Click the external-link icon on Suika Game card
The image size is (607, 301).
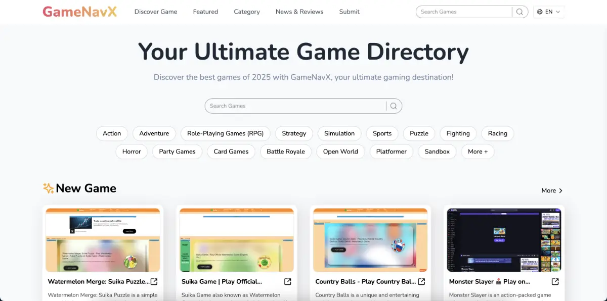[x=287, y=281]
